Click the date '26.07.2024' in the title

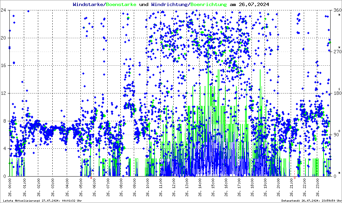[254, 4]
